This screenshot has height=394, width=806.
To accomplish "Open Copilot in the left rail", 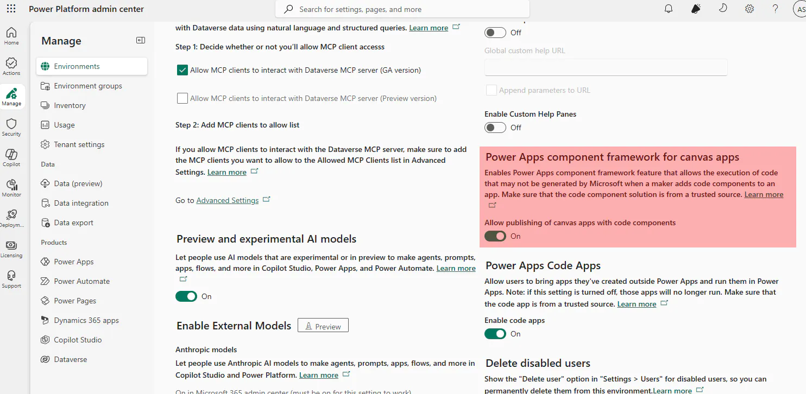I will click(x=11, y=157).
